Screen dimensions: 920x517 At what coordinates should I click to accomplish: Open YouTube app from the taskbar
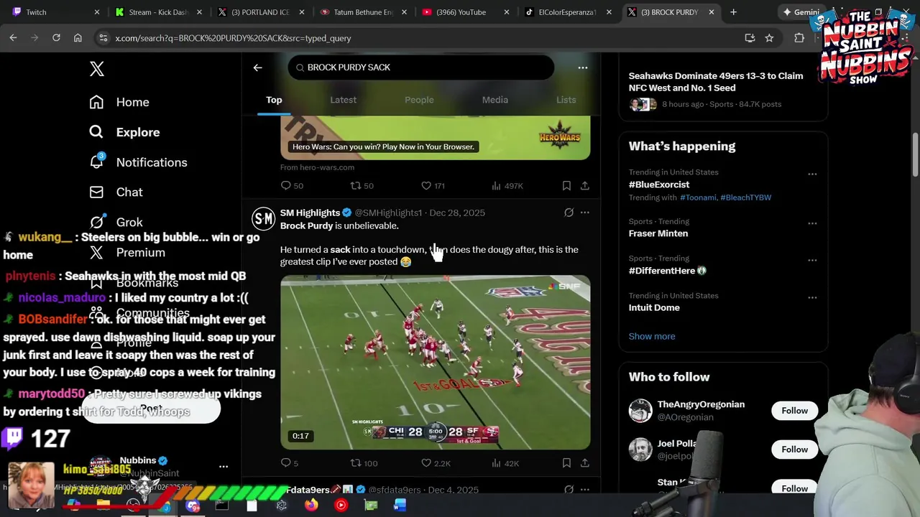pyautogui.click(x=341, y=506)
